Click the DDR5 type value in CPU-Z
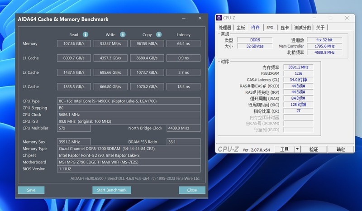 255,40
